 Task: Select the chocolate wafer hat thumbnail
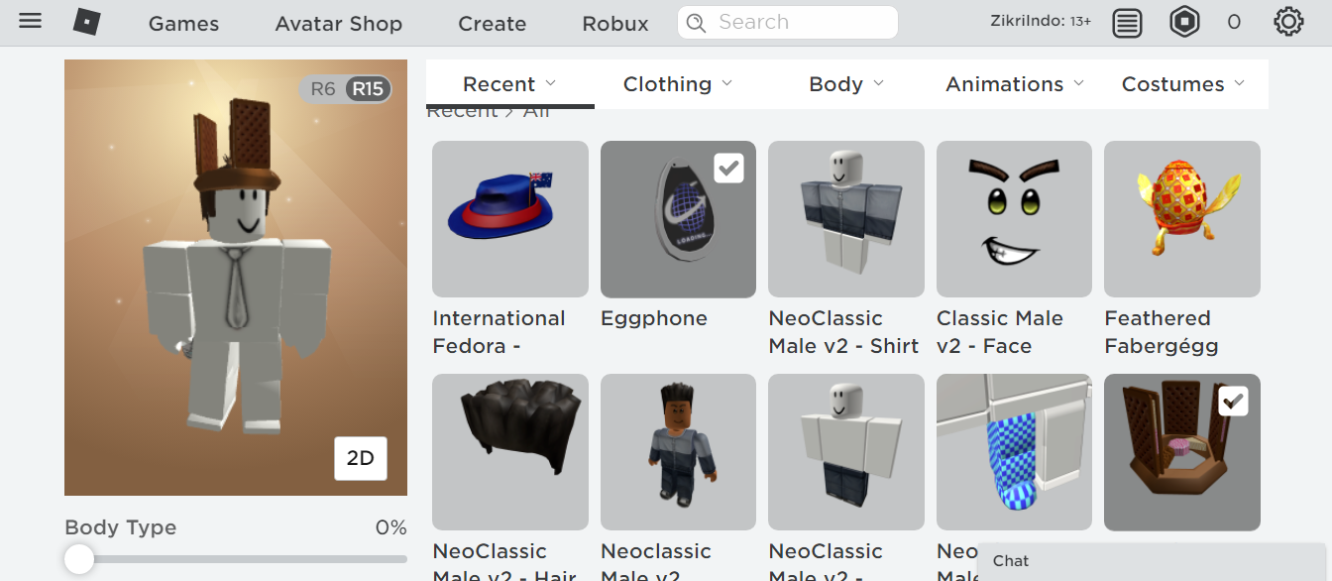tap(1182, 452)
